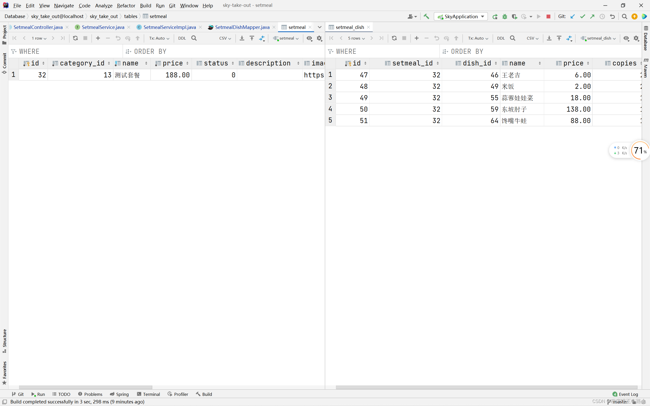Click the setmeal_dish table settings gear
Viewport: 650px width, 406px height.
[x=636, y=38]
